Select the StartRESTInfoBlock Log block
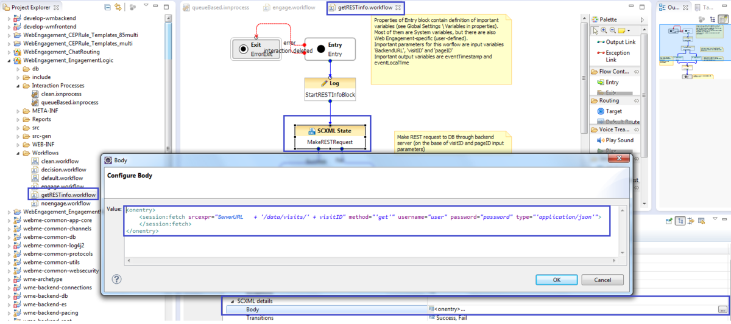This screenshot has height=324, width=731. 330,89
